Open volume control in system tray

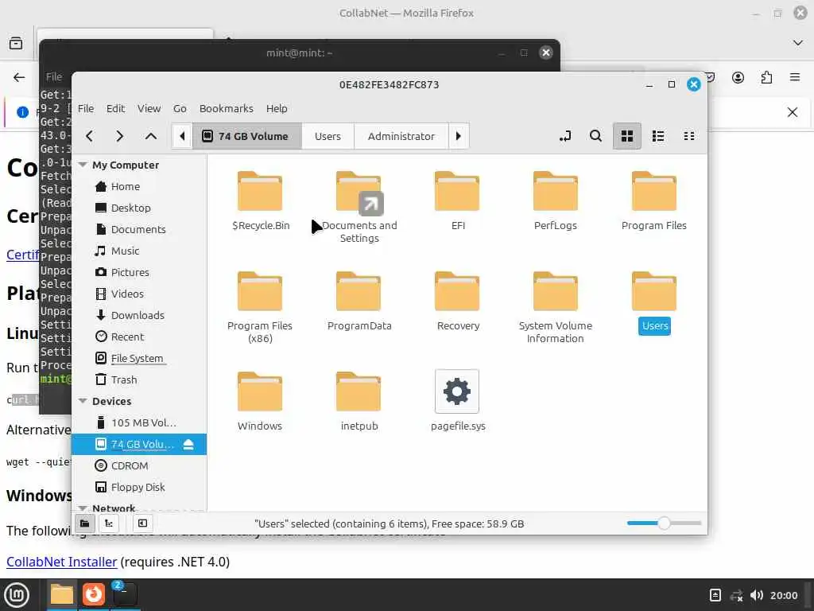(757, 595)
